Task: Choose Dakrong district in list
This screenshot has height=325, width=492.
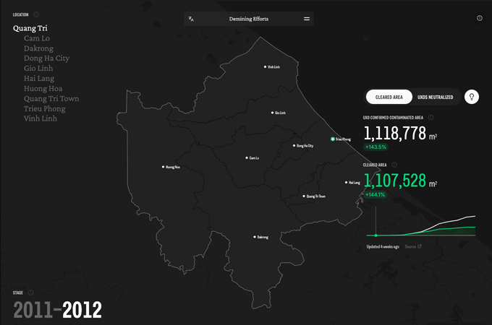Action: tap(38, 48)
